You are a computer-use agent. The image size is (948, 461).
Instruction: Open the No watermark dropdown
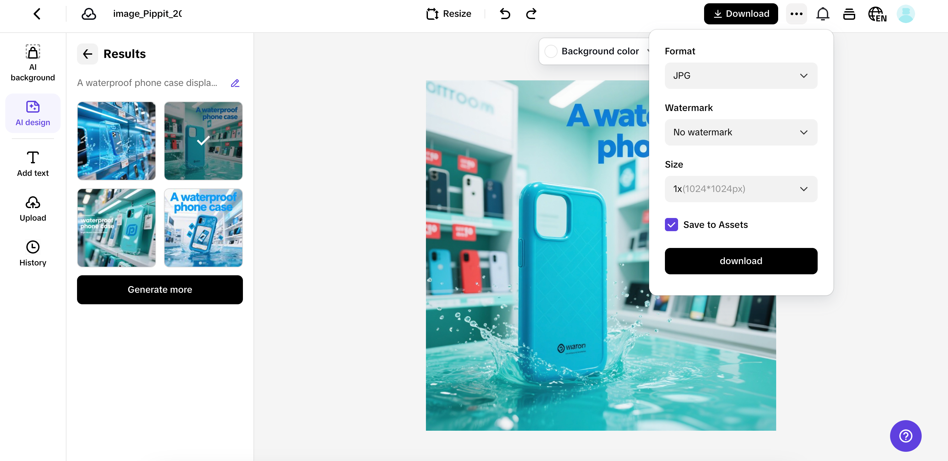click(x=741, y=132)
